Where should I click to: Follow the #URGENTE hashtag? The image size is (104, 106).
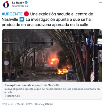pyautogui.click(x=12, y=14)
